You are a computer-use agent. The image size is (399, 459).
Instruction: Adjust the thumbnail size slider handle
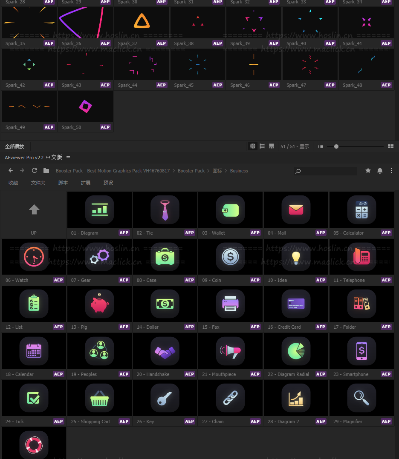click(x=336, y=146)
